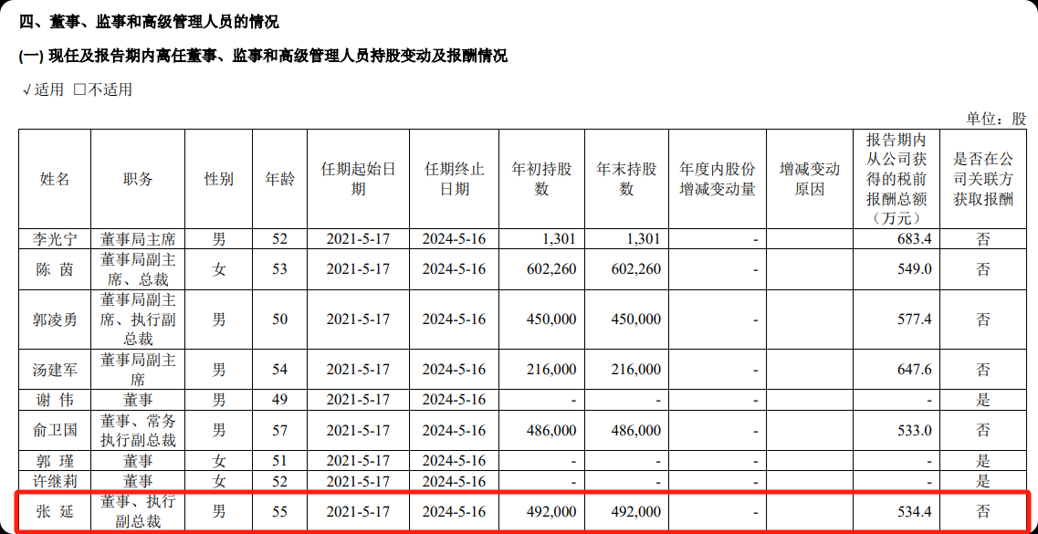Tick the 不适用 checkbox
This screenshot has height=534, width=1038.
79,89
